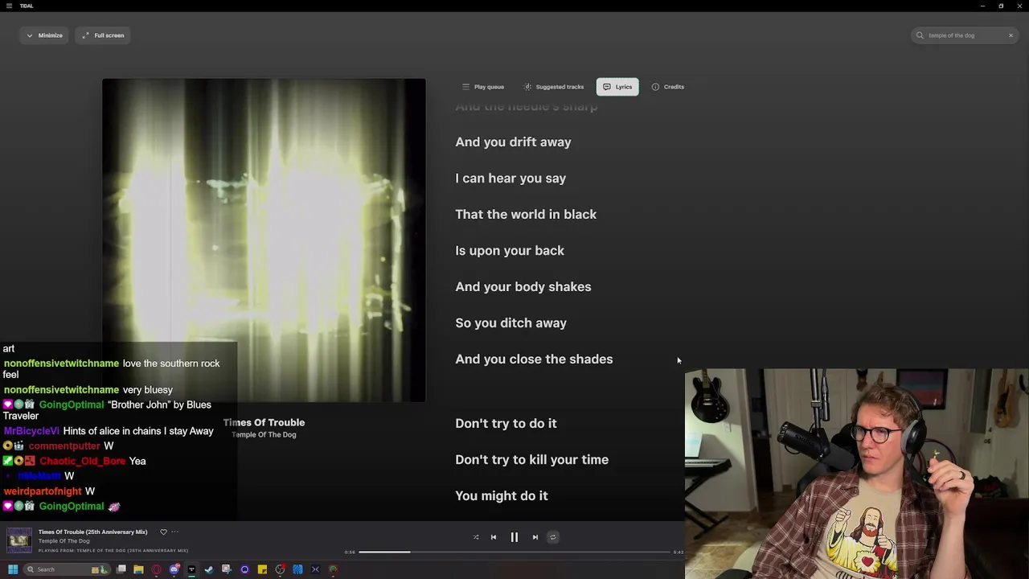The width and height of the screenshot is (1029, 579).
Task: Click the magnifier icon in the TIDAL search box
Action: [x=920, y=35]
